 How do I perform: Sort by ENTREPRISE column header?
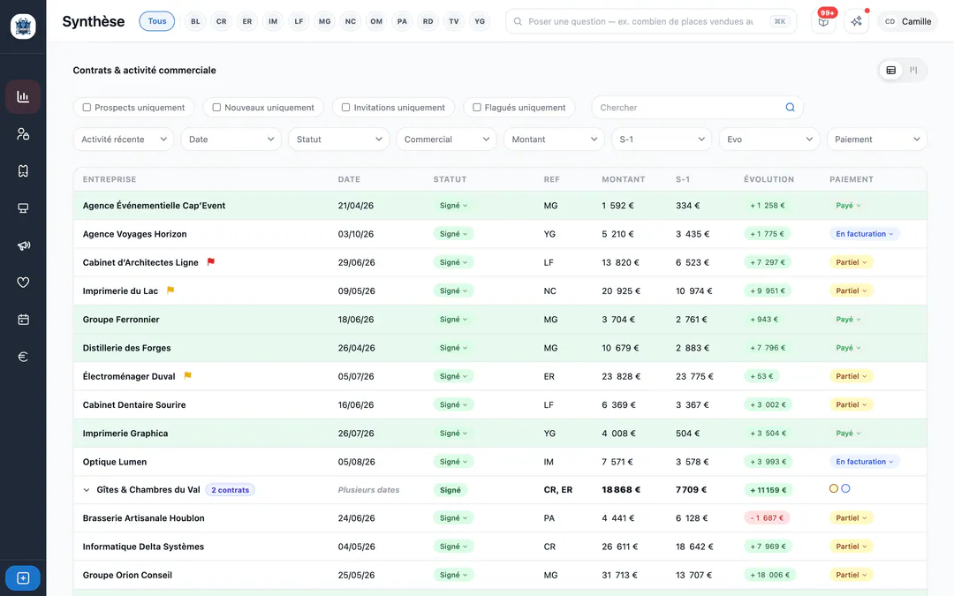tap(110, 179)
